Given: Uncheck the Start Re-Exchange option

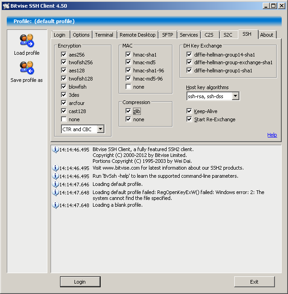Looking at the screenshot, I should 189,119.
